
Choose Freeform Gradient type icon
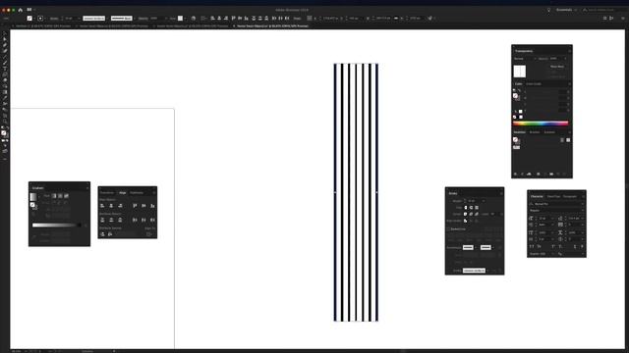[66, 196]
